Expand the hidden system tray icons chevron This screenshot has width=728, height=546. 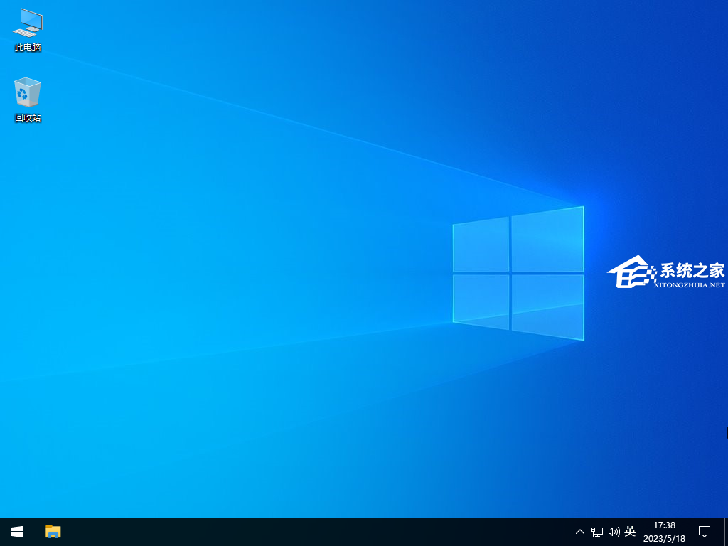pos(579,532)
